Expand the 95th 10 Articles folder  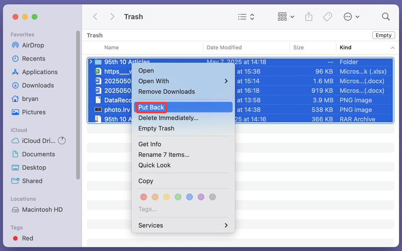point(91,62)
